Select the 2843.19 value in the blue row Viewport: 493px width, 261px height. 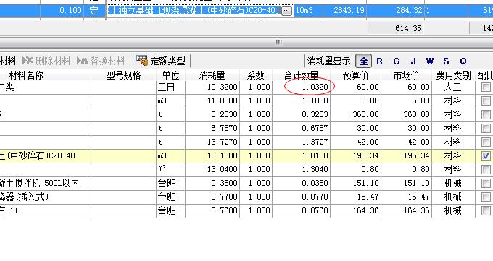(344, 10)
